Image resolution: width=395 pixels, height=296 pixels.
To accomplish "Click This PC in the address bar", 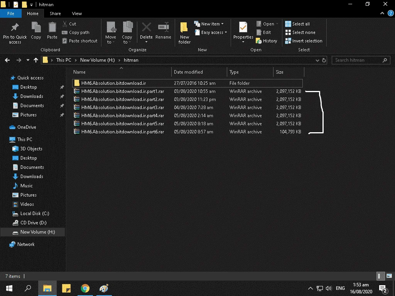I will (64, 60).
